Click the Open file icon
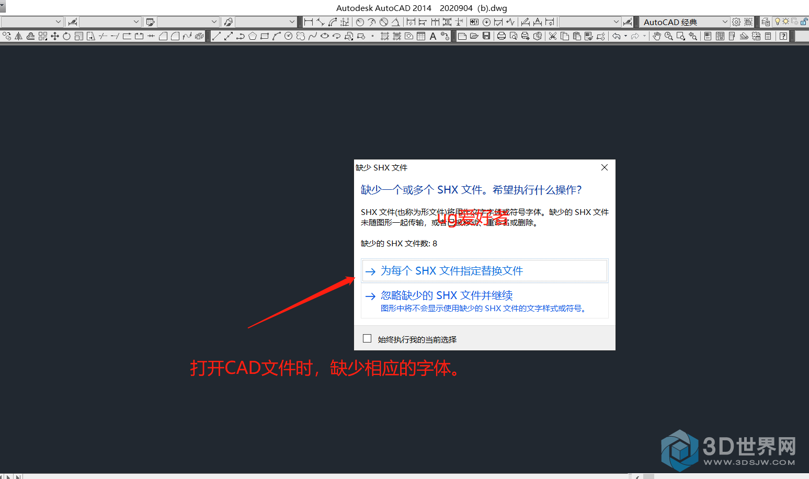The image size is (809, 479). point(474,36)
